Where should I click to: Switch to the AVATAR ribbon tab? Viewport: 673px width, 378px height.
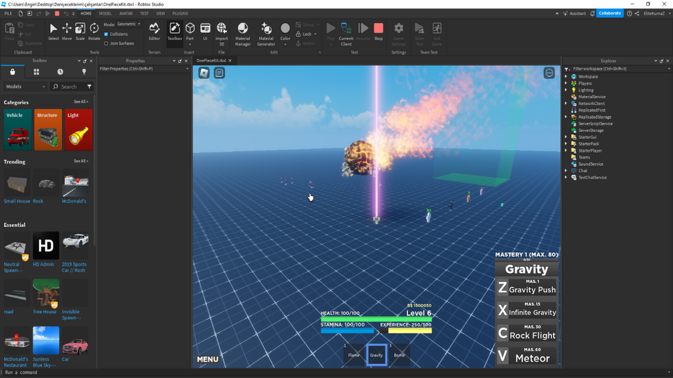pos(126,13)
